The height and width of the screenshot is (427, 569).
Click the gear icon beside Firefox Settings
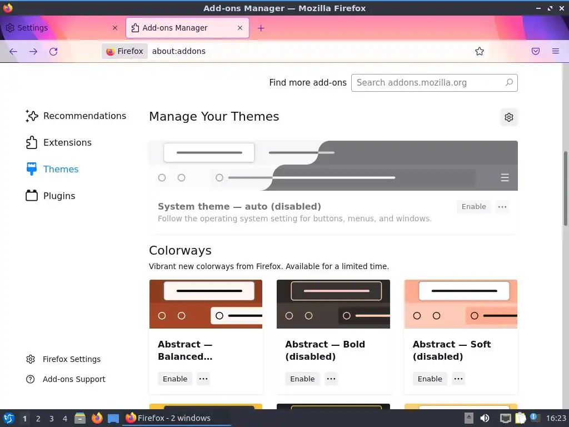(31, 359)
